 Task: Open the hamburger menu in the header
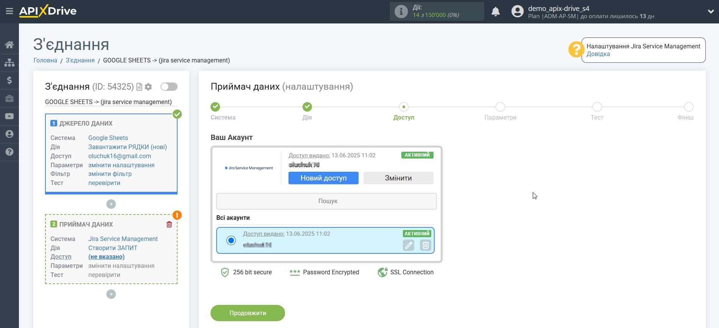pyautogui.click(x=9, y=11)
